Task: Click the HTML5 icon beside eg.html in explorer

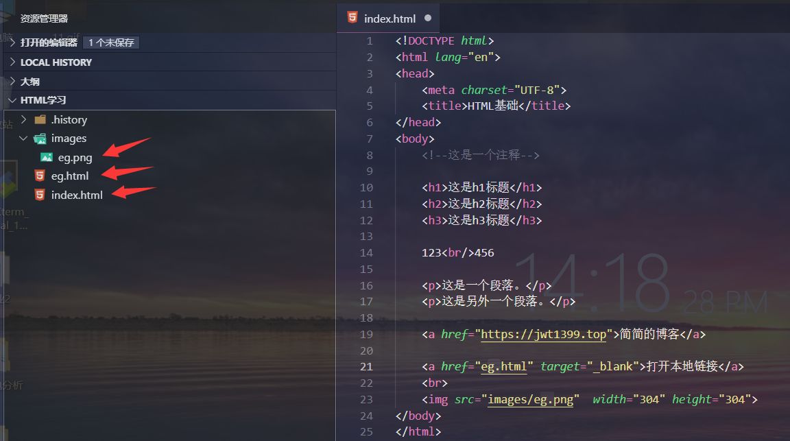Action: 40,176
